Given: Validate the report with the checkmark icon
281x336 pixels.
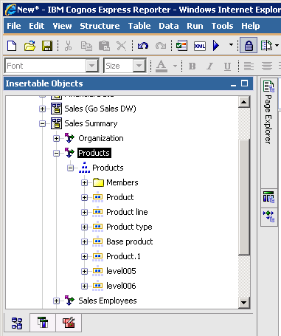Looking at the screenshot, I should [181, 46].
